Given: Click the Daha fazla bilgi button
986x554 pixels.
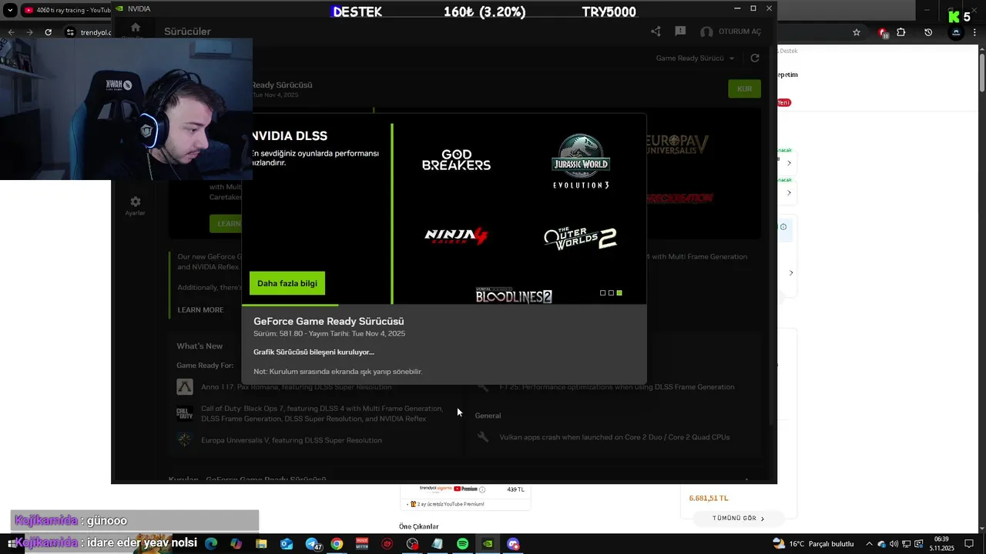Looking at the screenshot, I should coord(287,283).
